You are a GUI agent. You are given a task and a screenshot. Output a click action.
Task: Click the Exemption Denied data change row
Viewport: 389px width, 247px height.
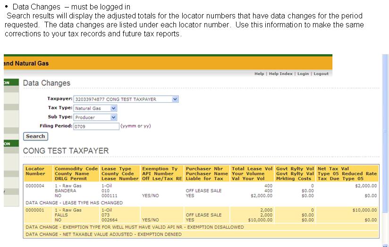coord(104,234)
